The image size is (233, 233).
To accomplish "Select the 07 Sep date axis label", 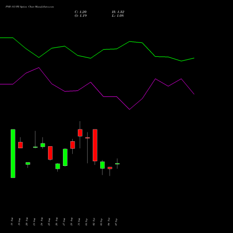I will (x=116, y=222).
